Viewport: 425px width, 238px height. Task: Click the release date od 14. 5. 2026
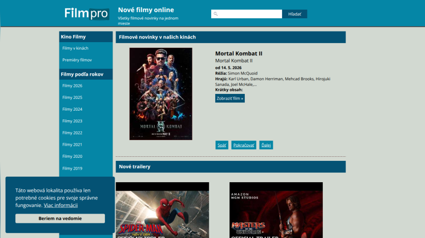coord(228,68)
